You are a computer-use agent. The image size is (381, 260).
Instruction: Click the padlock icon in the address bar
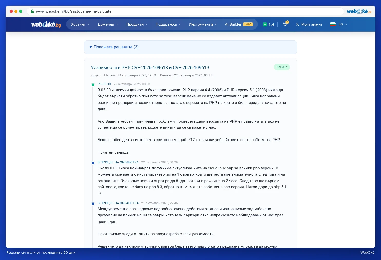pos(32,11)
